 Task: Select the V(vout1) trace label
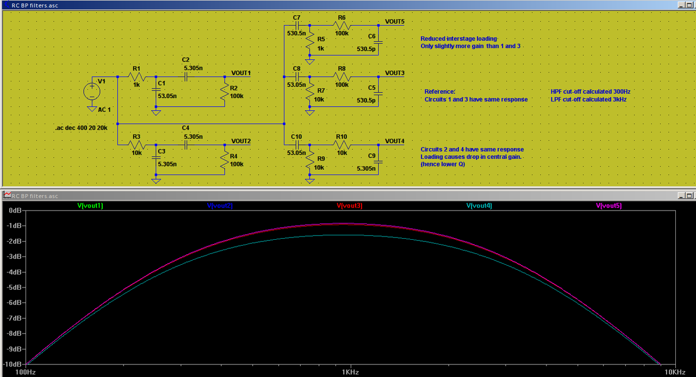click(x=90, y=206)
